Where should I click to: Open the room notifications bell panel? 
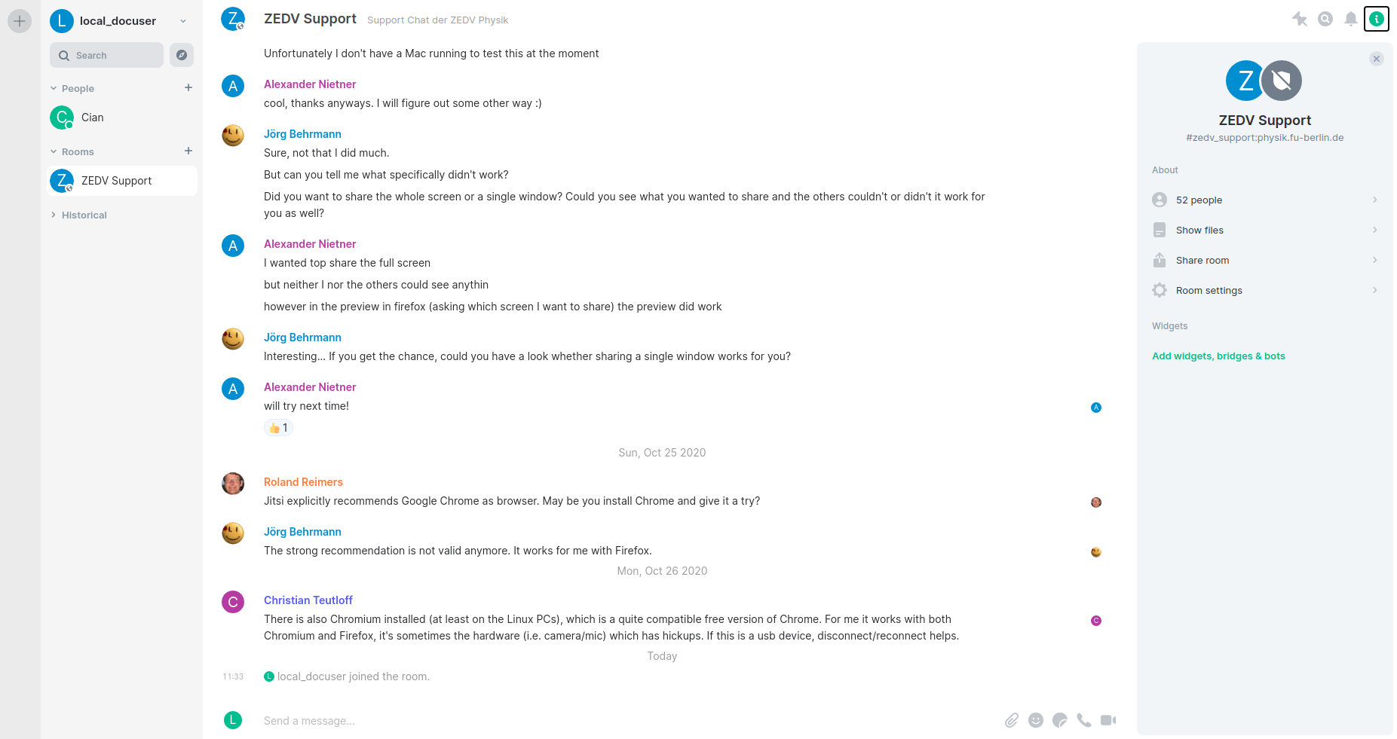coord(1351,20)
